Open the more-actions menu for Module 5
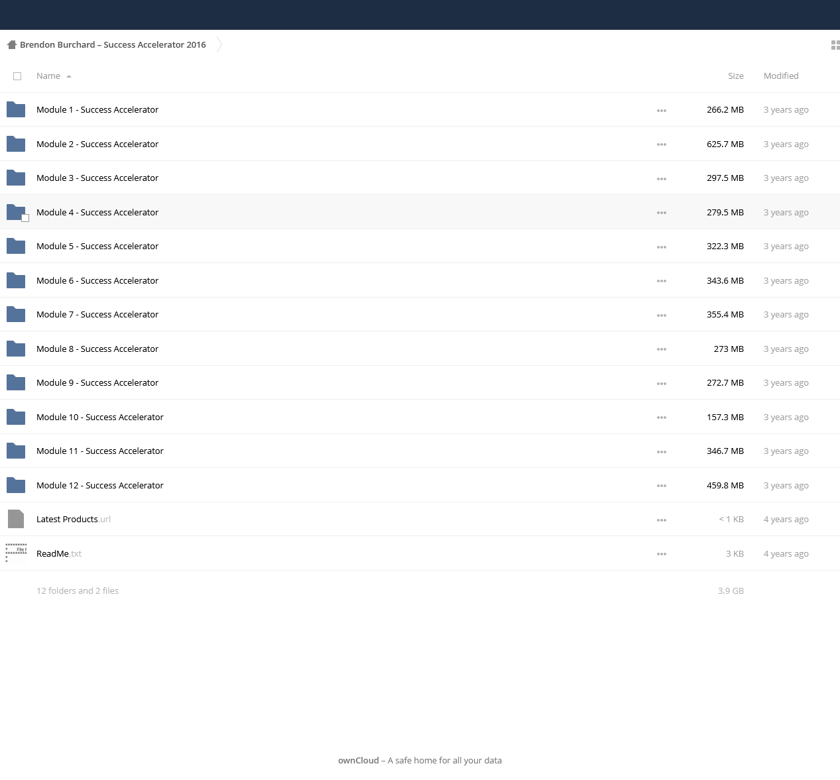 tap(662, 247)
